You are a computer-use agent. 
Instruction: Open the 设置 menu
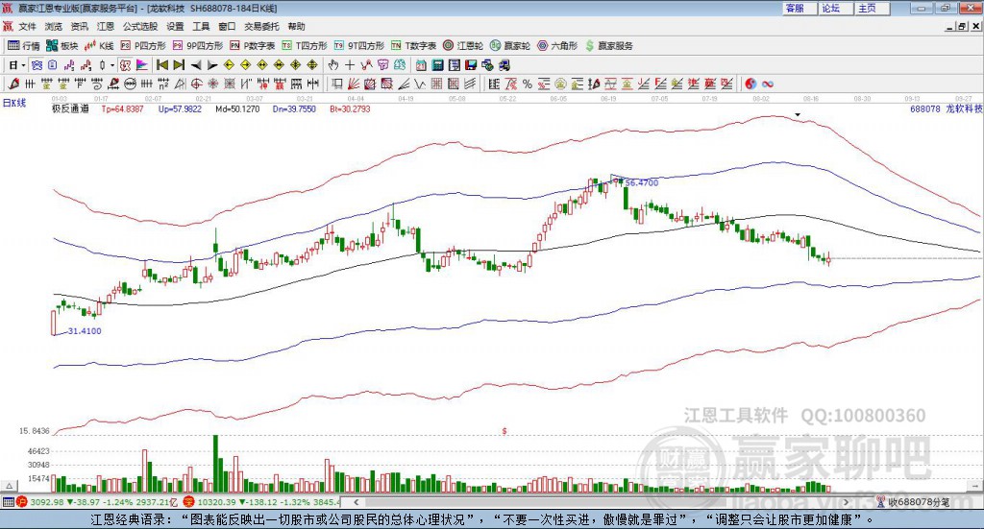[x=175, y=26]
